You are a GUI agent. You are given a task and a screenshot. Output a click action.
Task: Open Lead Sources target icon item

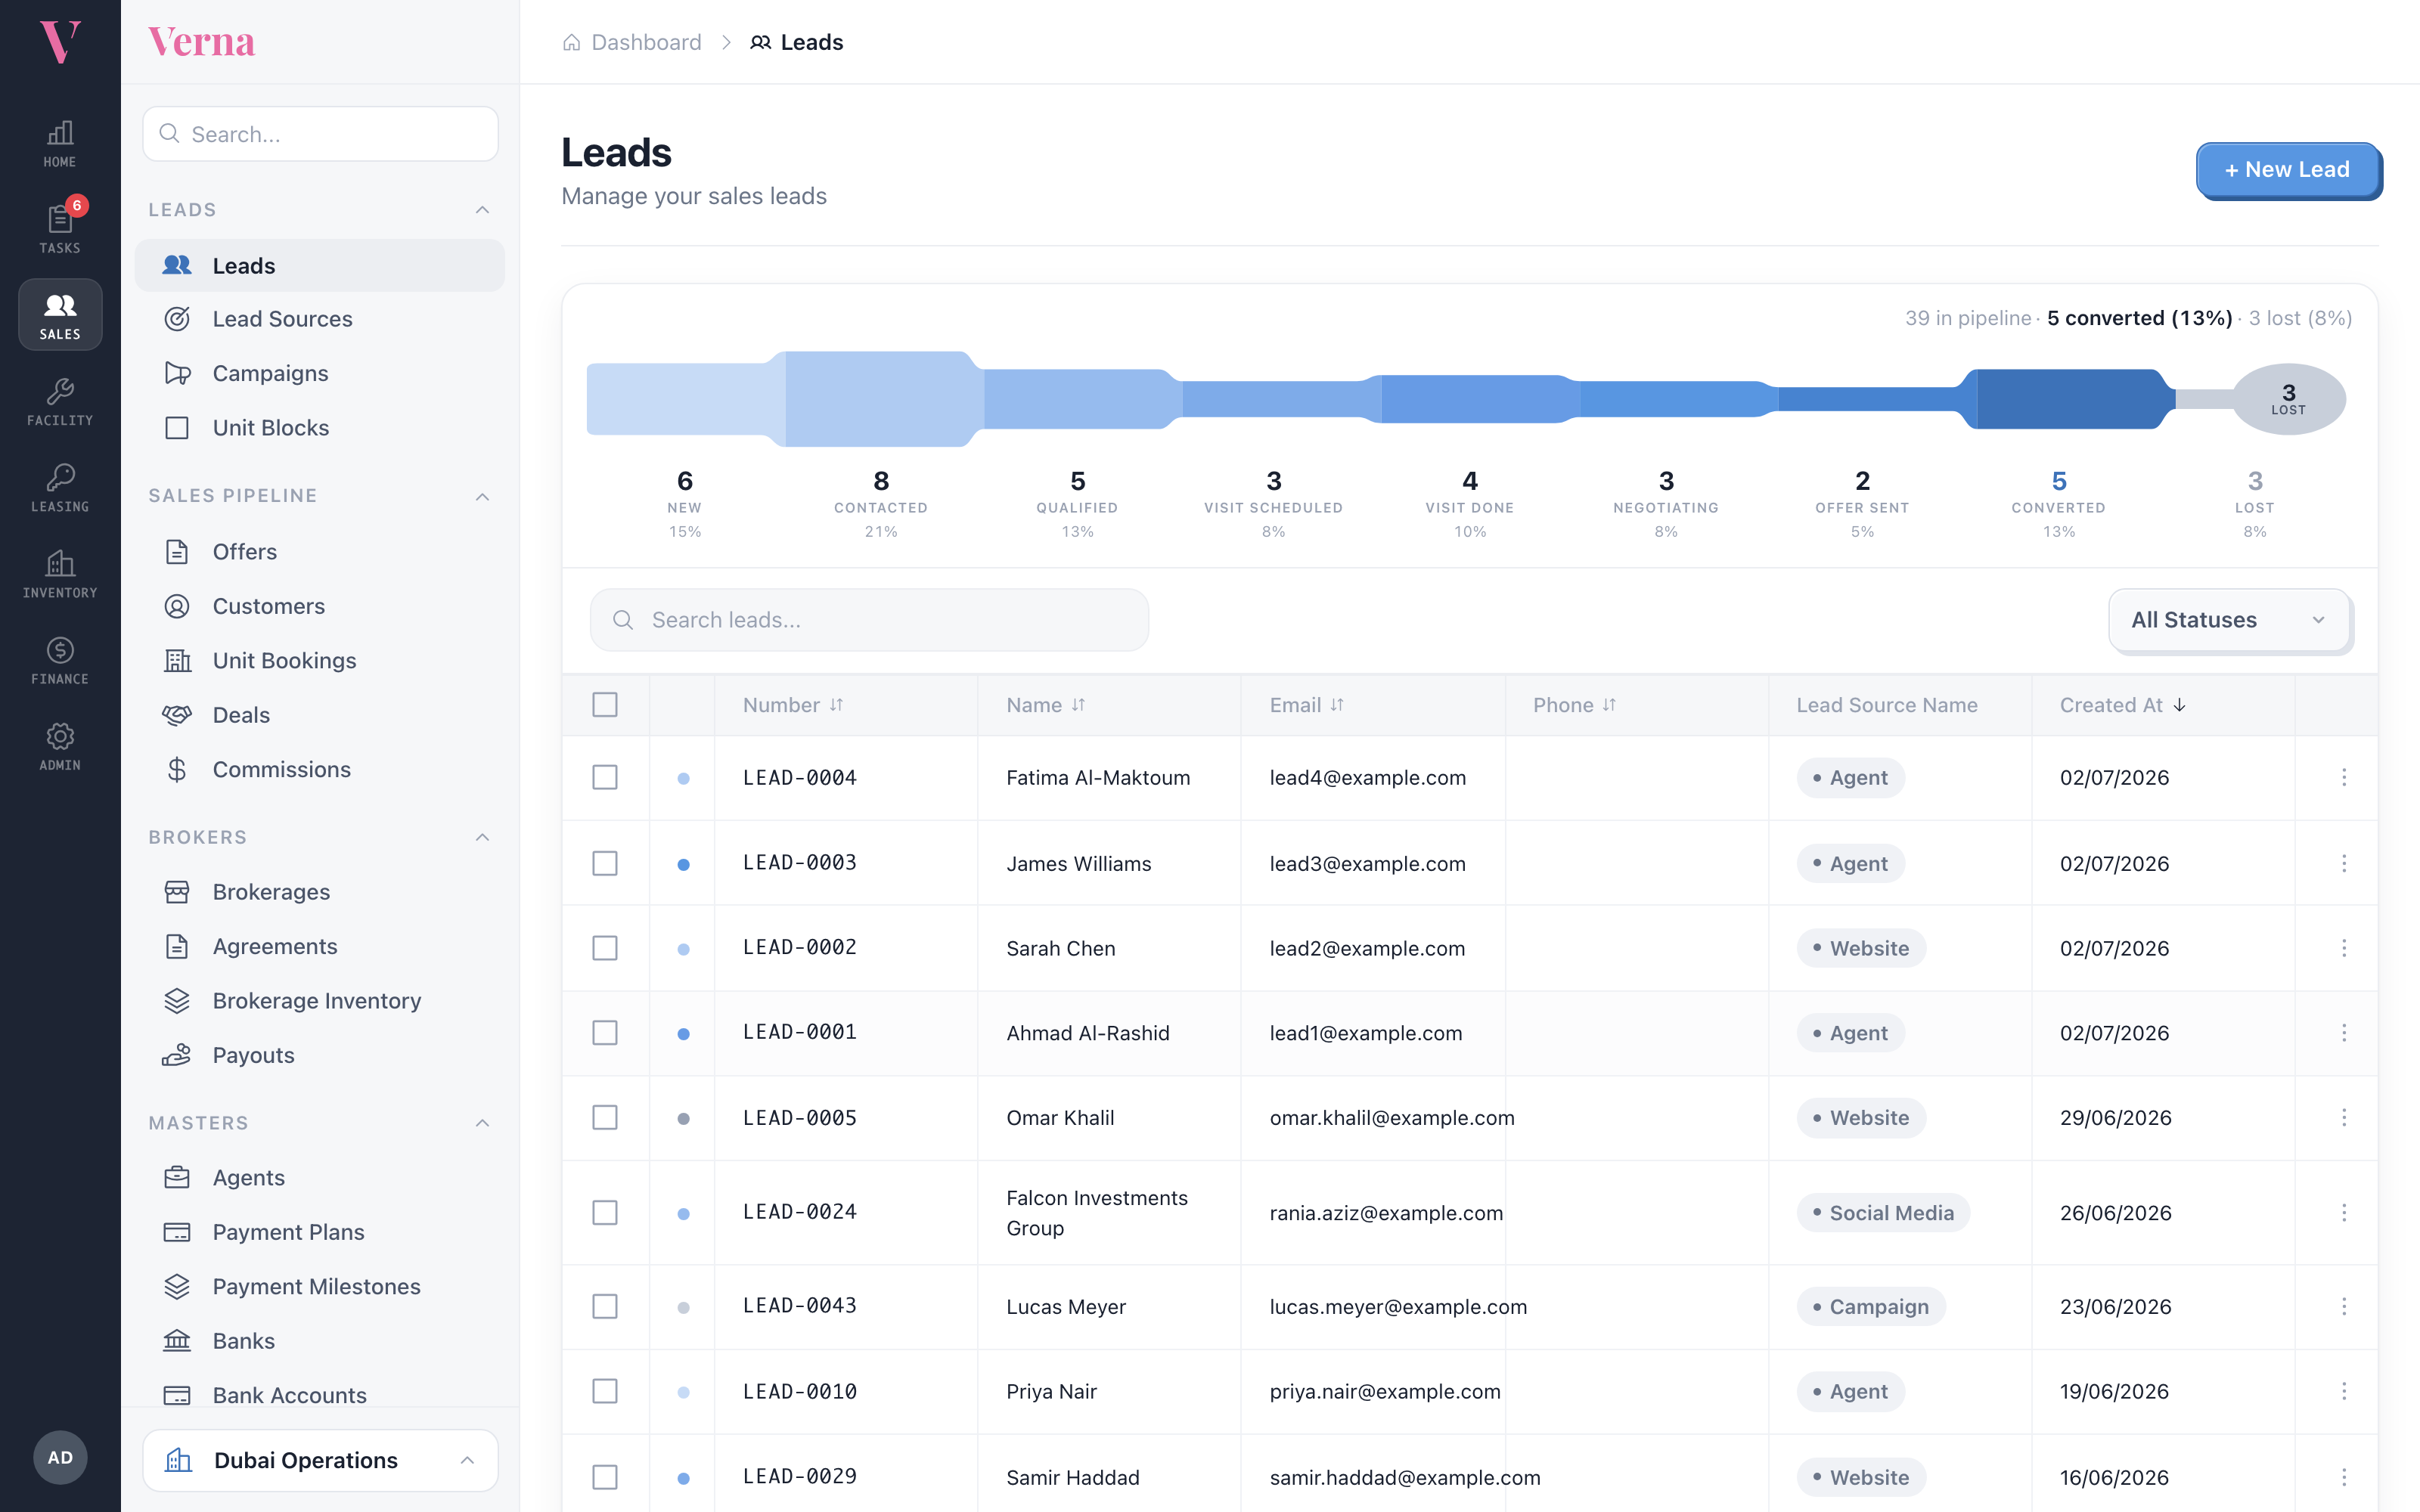(x=320, y=319)
